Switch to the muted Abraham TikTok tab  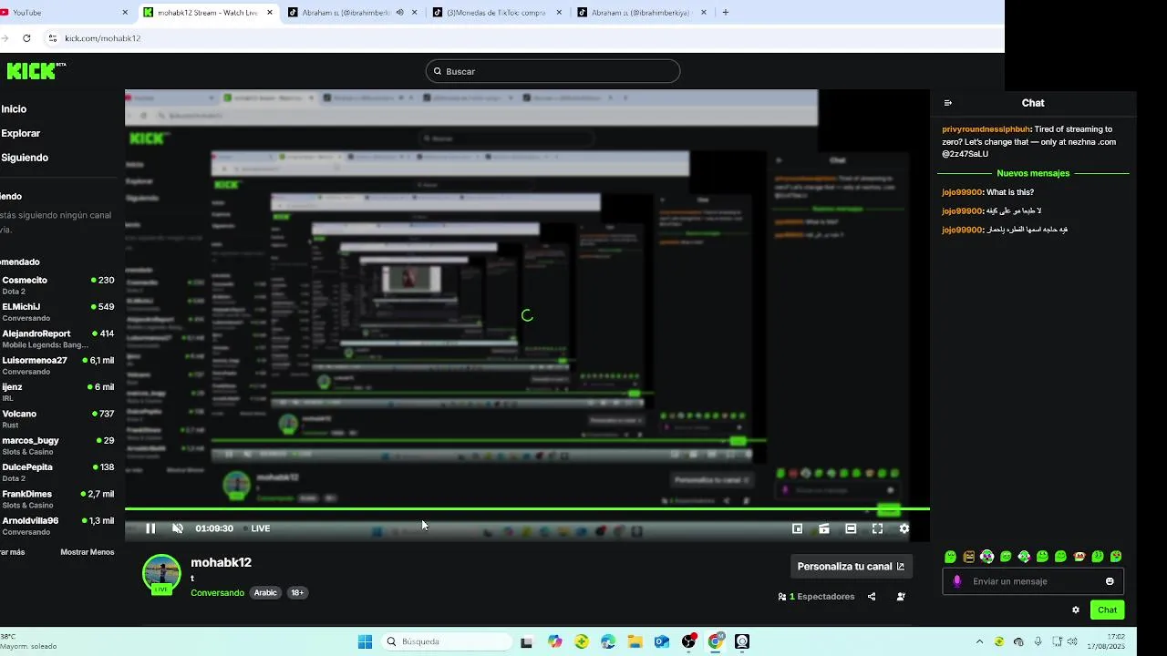tap(352, 13)
